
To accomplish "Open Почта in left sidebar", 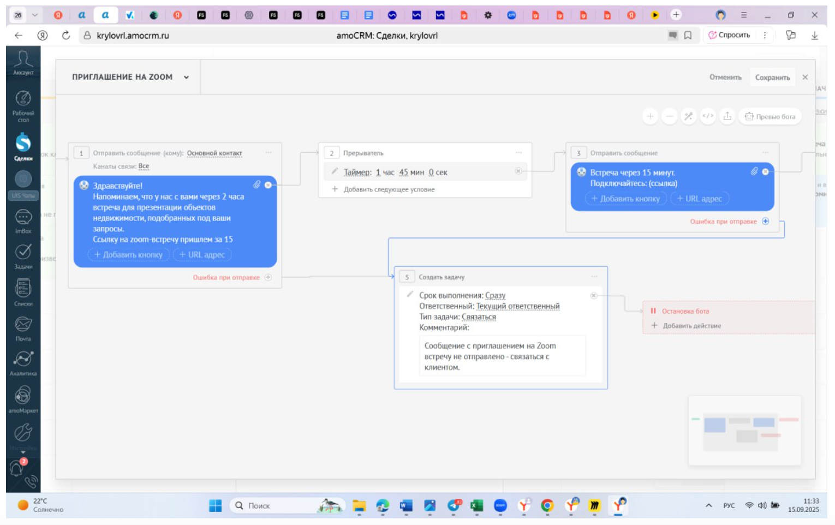I will 23,329.
